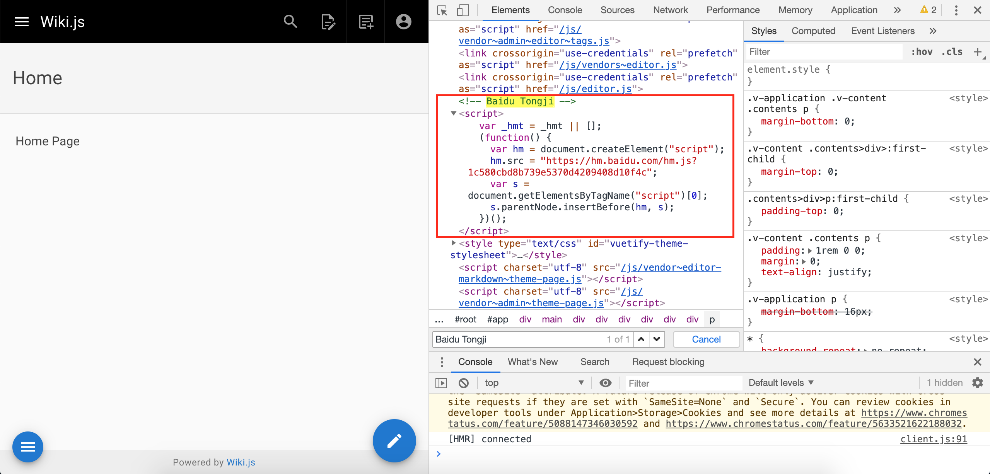Go to previous search result arrow

pos(641,339)
